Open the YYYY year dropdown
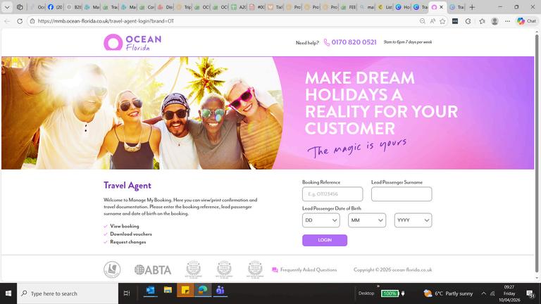This screenshot has width=541, height=304. pyautogui.click(x=413, y=220)
